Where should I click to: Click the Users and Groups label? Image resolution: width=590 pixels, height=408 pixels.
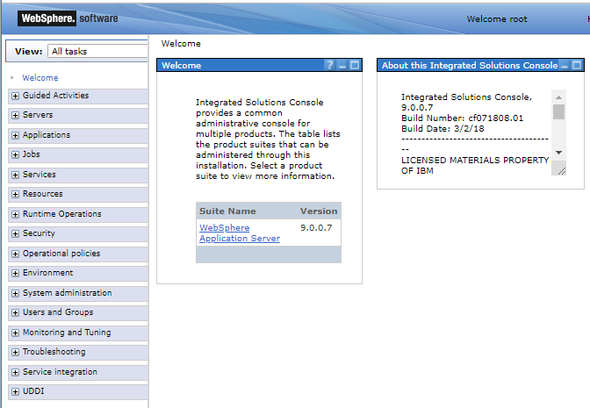coord(58,312)
